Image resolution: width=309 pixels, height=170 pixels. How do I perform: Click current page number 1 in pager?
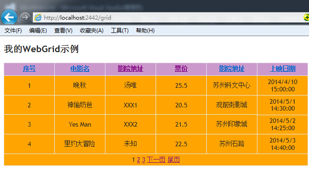click(x=133, y=160)
